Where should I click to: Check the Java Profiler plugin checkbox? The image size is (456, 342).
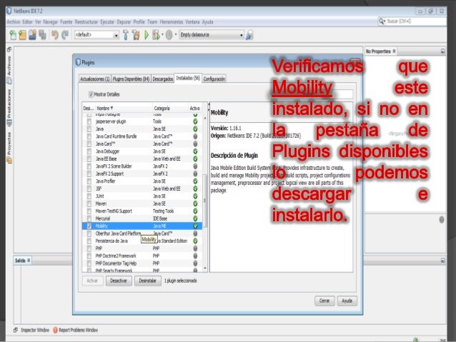pos(89,181)
